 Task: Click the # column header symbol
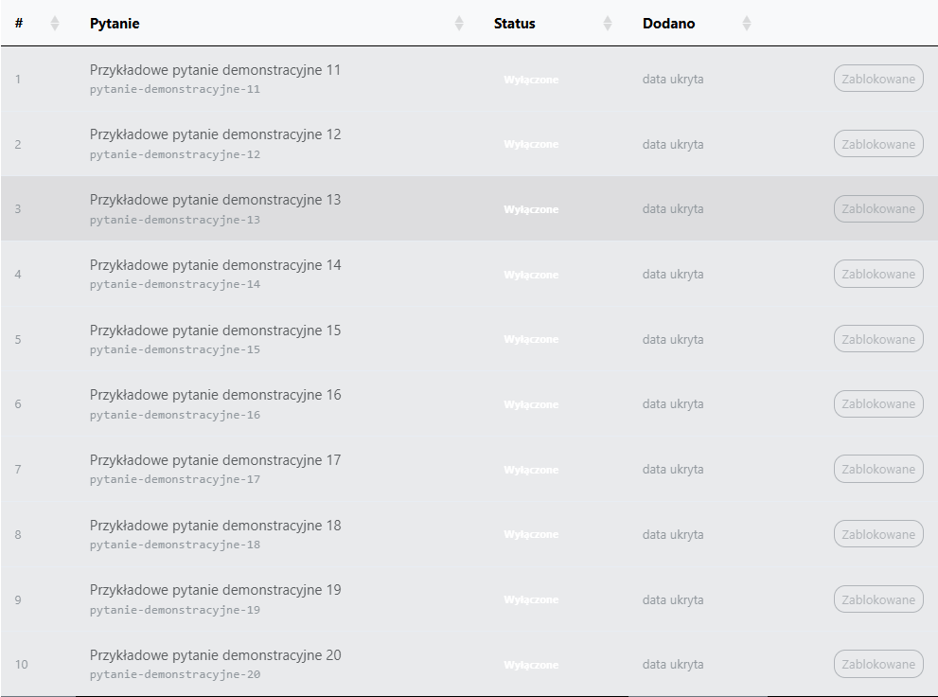[19, 24]
